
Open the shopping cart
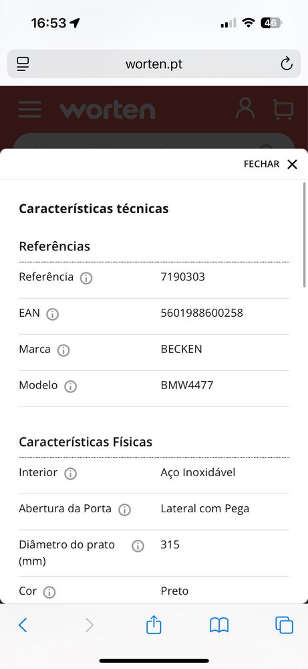pos(283,109)
